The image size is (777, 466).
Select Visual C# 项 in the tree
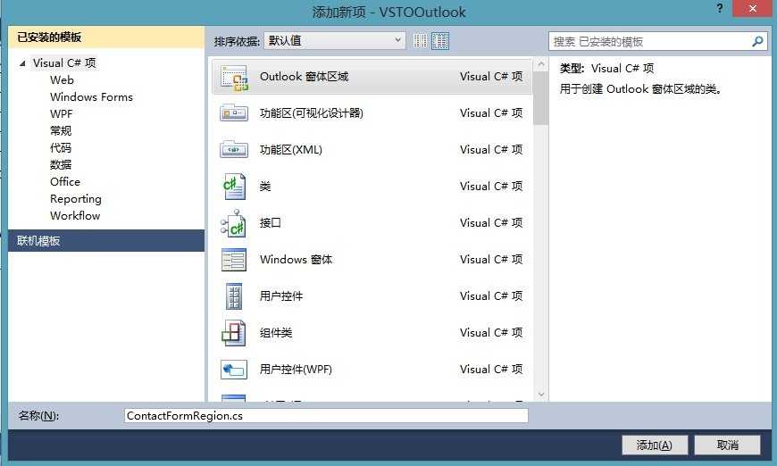pyautogui.click(x=64, y=62)
